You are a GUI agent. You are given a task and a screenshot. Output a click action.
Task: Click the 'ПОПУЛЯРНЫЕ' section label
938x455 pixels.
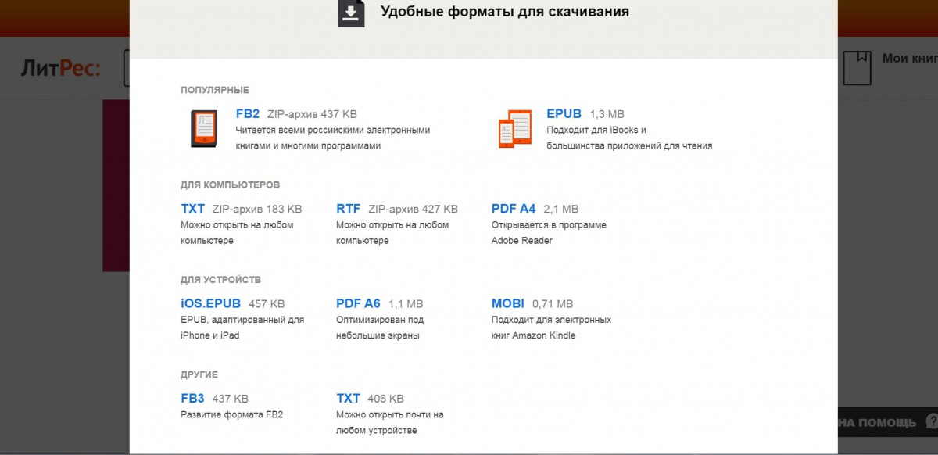click(215, 90)
